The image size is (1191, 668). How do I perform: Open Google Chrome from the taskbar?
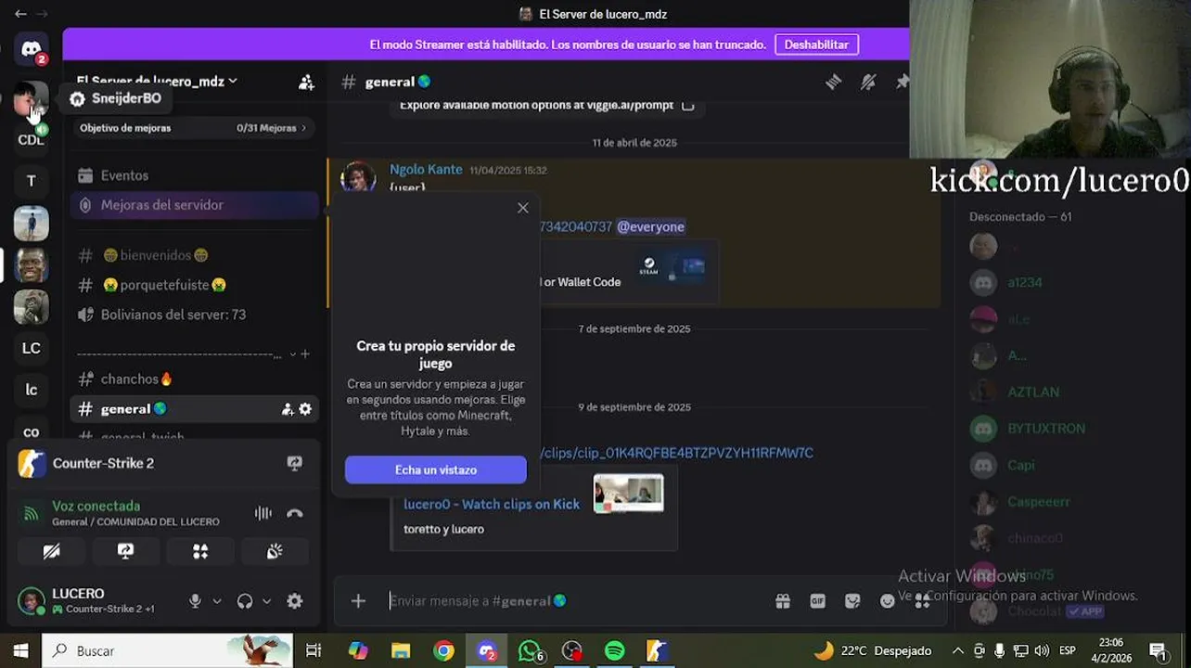click(x=444, y=651)
